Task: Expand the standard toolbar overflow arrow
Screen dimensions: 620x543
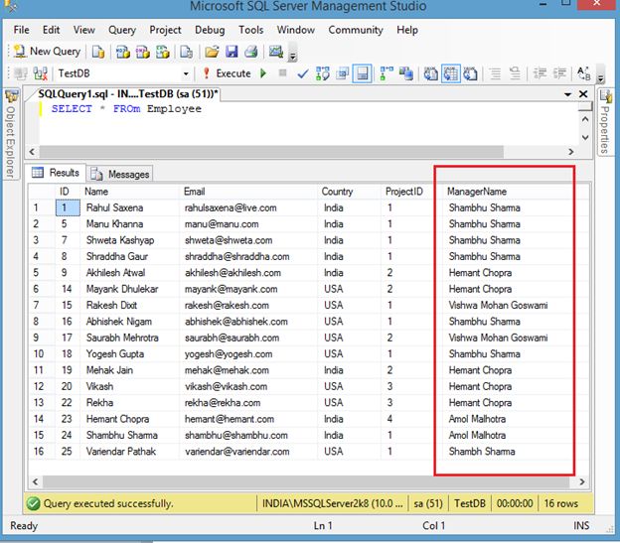Action: (292, 54)
